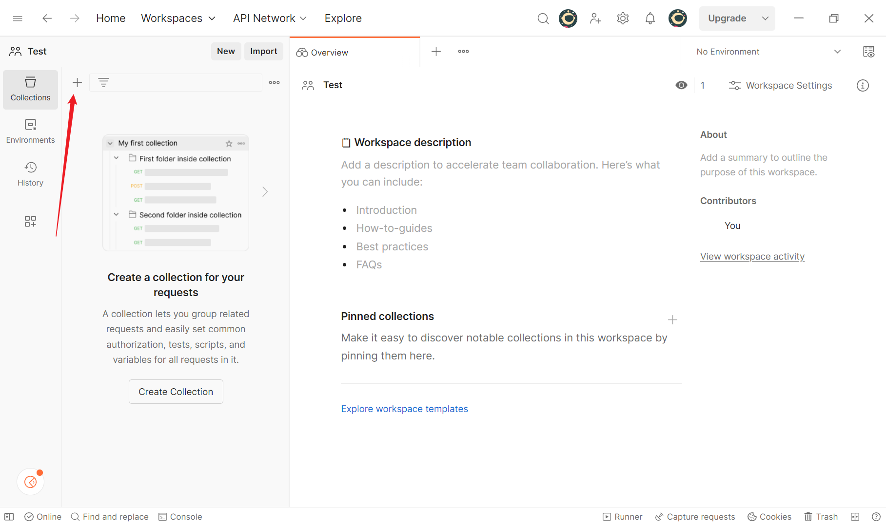The image size is (886, 526).
Task: Open the search magnifier in header
Action: [543, 19]
